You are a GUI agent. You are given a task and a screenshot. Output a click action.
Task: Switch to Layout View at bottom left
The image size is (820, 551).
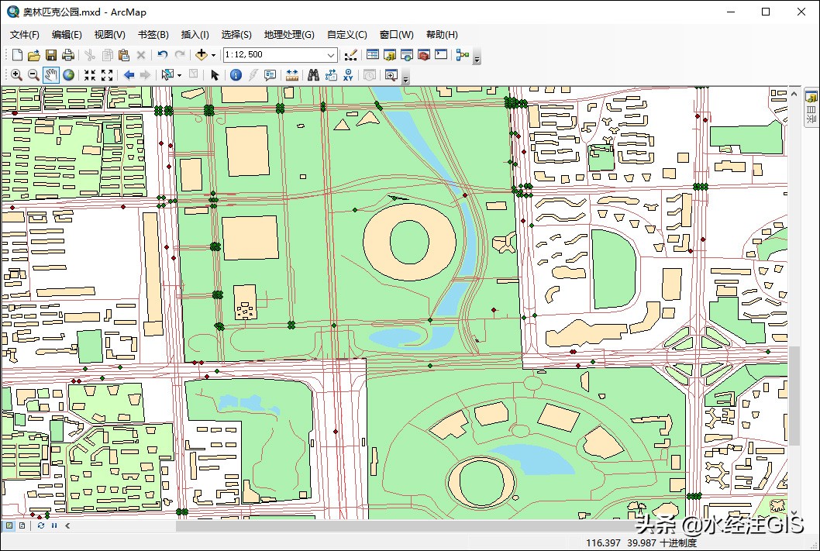[22, 526]
